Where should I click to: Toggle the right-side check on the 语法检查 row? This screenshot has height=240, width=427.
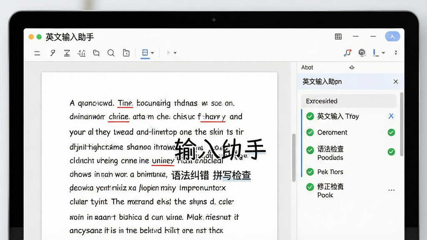pyautogui.click(x=391, y=152)
